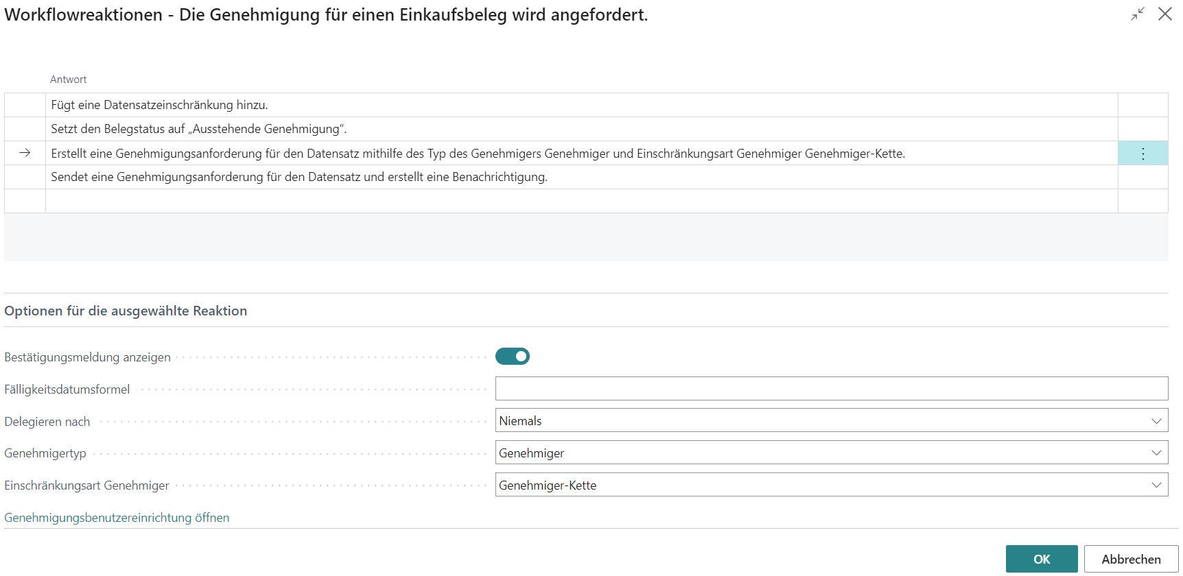1183x576 pixels.
Task: Click the Einschränkungsart Genehmiger label
Action: (x=86, y=485)
